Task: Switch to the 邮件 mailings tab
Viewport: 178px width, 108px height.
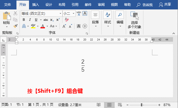Action: coord(88,5)
